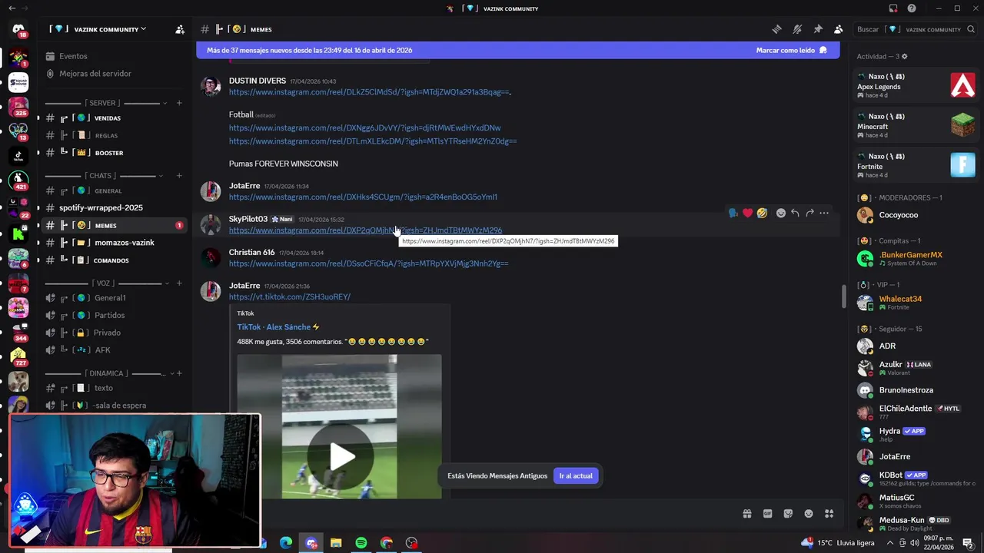
Task: Open Fortnite activity card
Action: coord(916,166)
